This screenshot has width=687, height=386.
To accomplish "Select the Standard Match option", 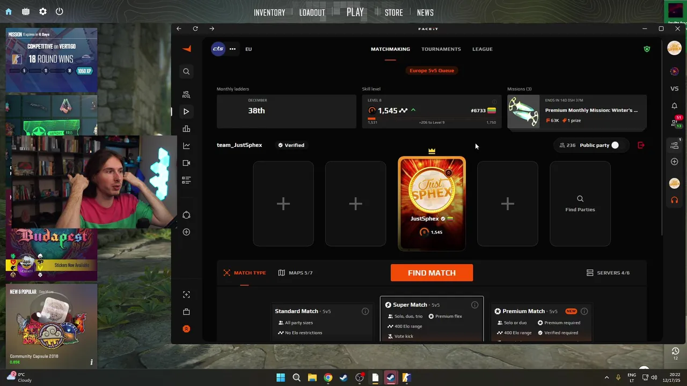I will [322, 322].
